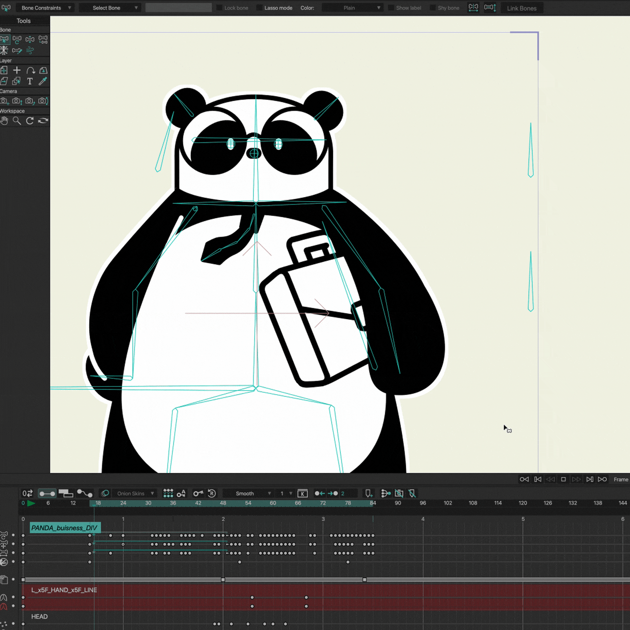Screen dimensions: 630x630
Task: Select the Pan Workspace hand tool
Action: coord(4,121)
